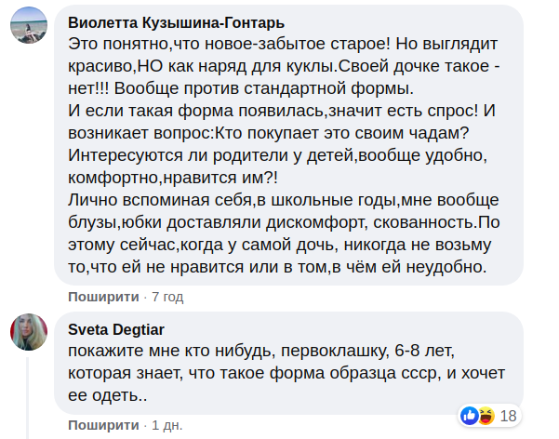
Task: Click the Haha laughing emoji reaction
Action: click(x=486, y=415)
